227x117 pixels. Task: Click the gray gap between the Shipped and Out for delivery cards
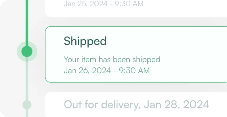(x=136, y=87)
